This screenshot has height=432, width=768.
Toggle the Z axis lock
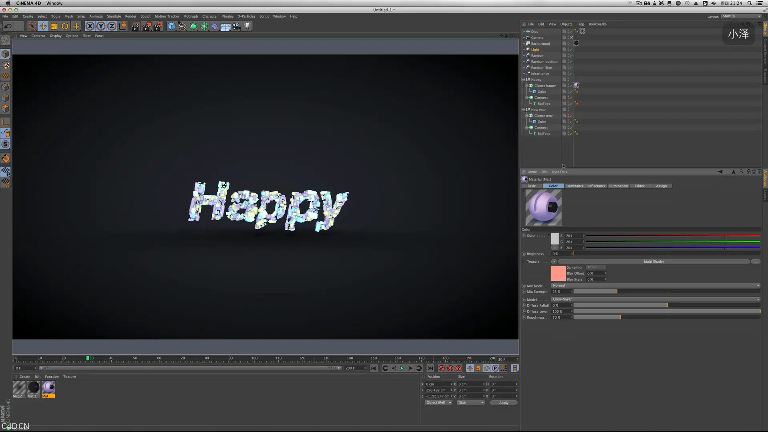(x=112, y=26)
